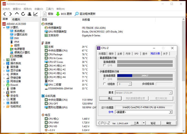Click the 数据库 database icon
187x134 pixels.
click(8, 103)
